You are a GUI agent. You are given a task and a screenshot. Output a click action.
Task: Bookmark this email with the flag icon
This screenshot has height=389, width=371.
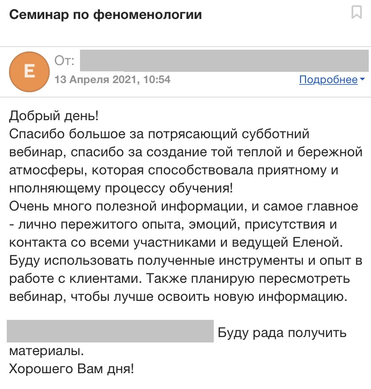(357, 12)
